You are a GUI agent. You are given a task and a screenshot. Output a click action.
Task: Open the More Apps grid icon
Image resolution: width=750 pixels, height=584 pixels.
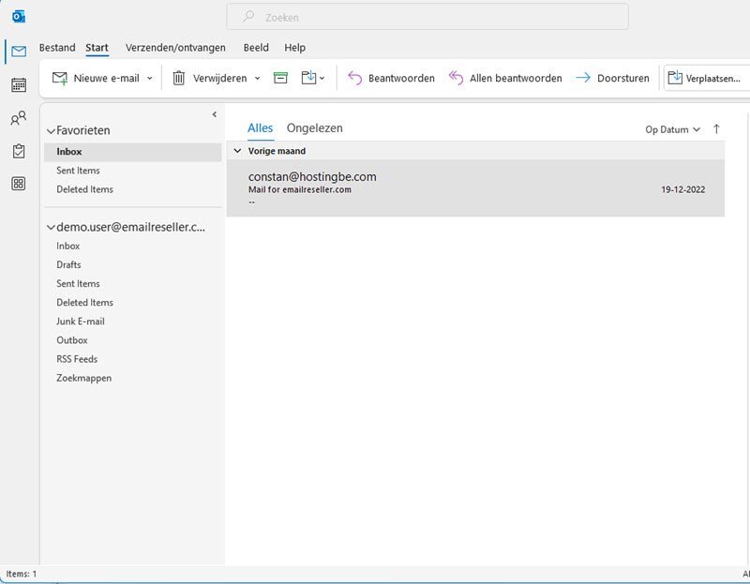tap(19, 184)
